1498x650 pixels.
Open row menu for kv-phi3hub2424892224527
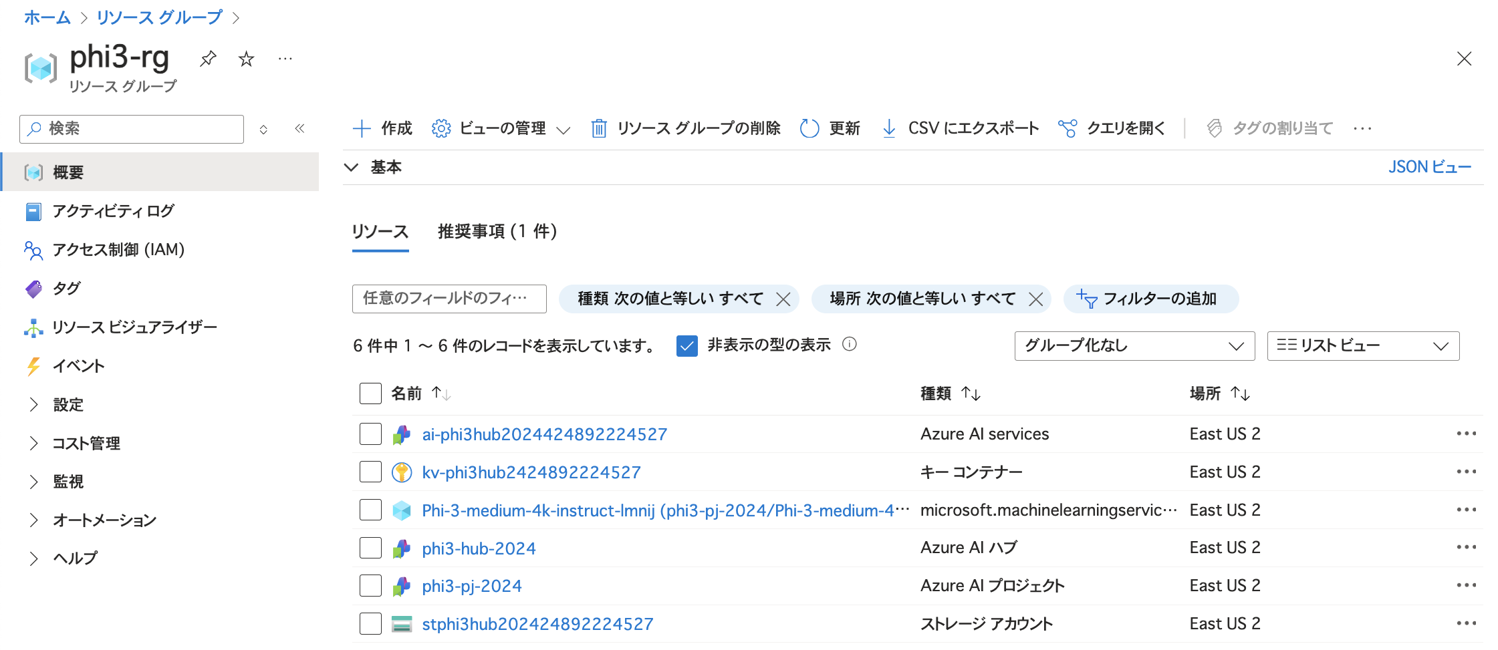1467,472
